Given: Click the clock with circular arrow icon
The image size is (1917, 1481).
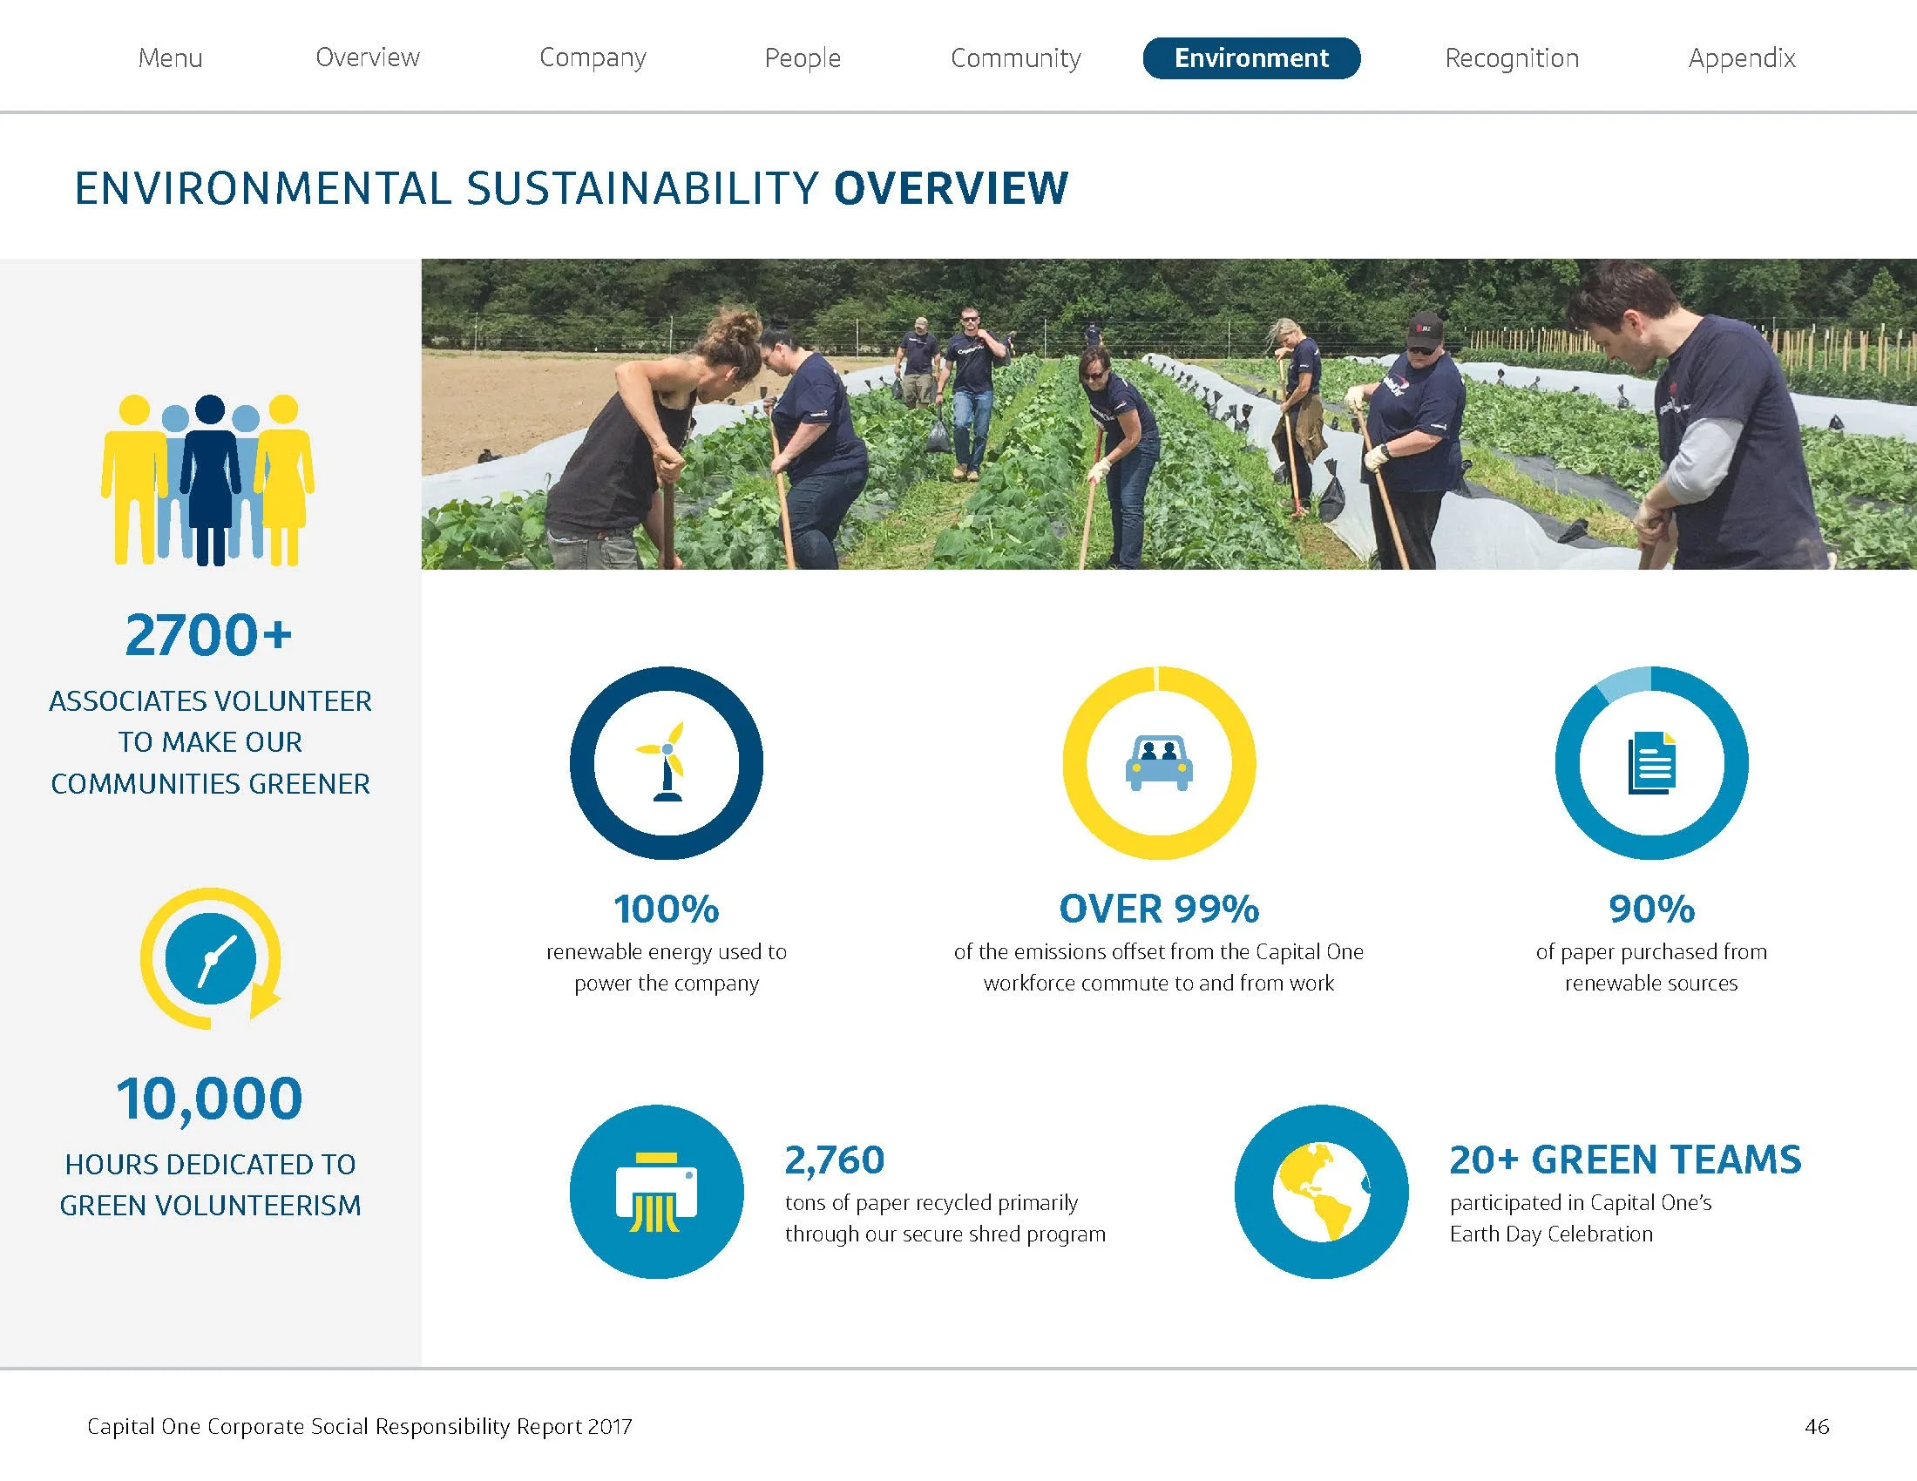Looking at the screenshot, I should [211, 958].
